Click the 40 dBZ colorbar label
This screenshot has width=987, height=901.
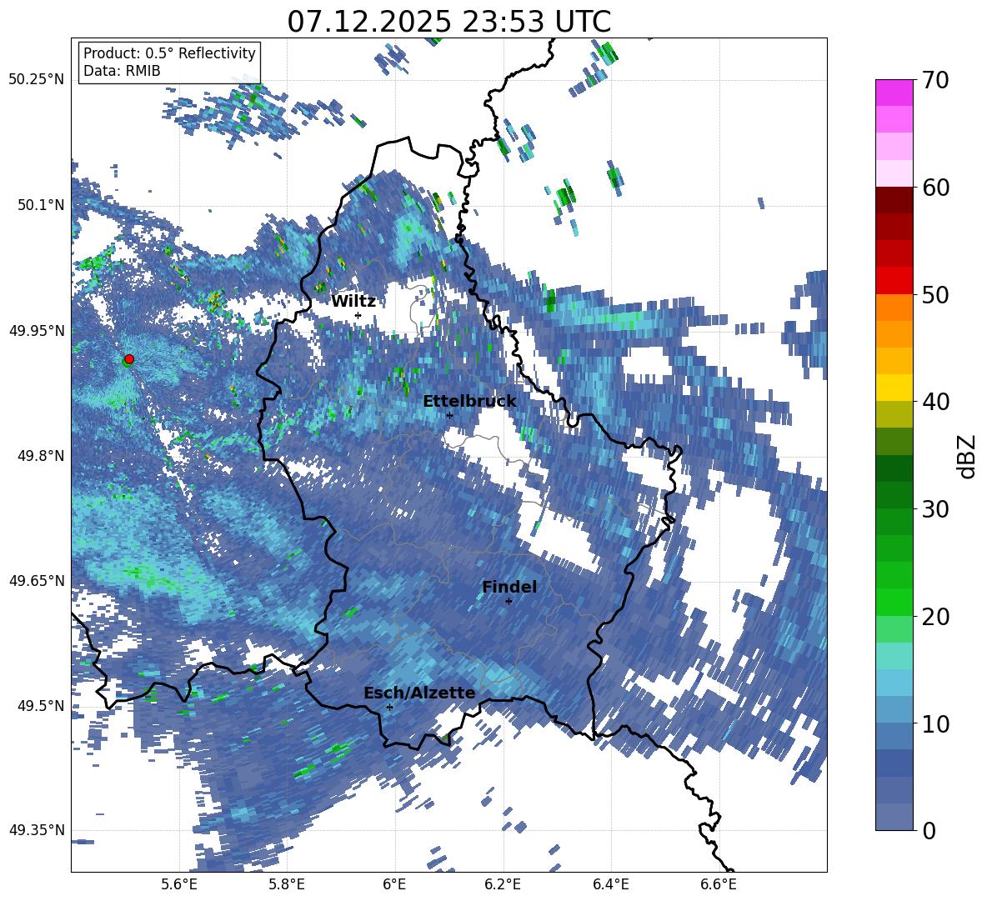pyautogui.click(x=935, y=402)
